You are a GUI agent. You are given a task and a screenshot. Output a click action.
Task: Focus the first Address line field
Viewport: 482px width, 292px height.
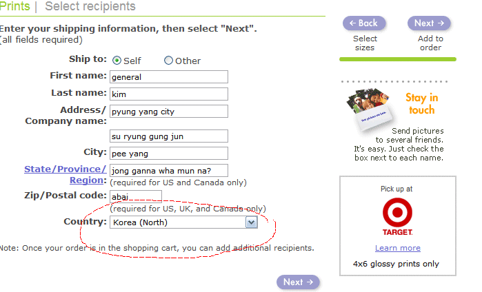pos(168,111)
